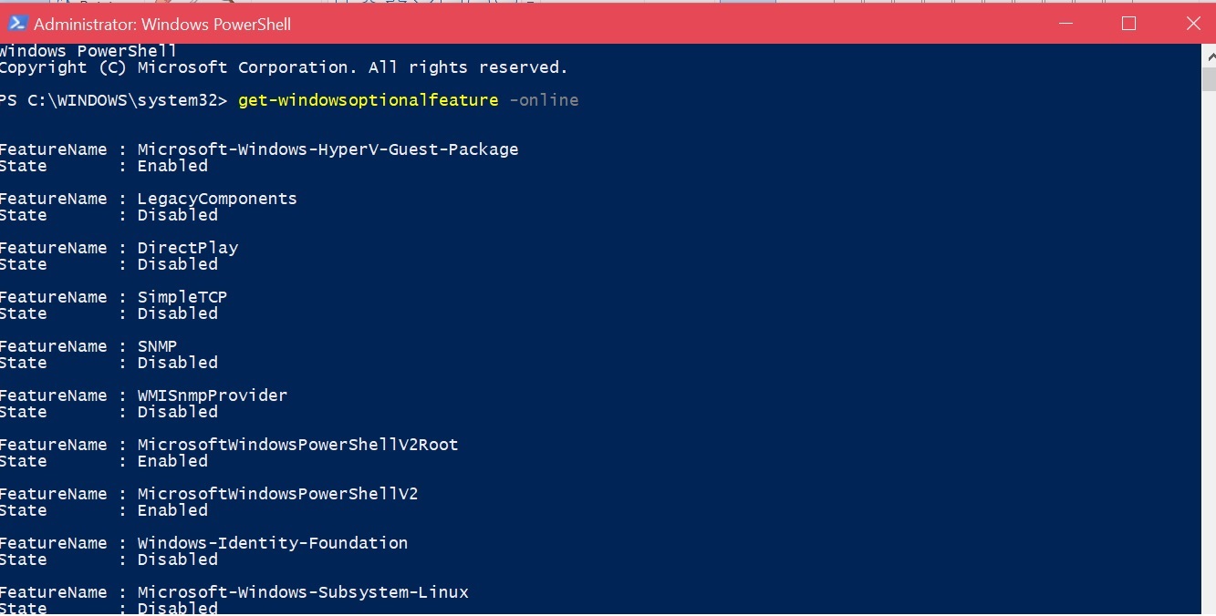Click the SimpleTCP feature name

pos(182,297)
